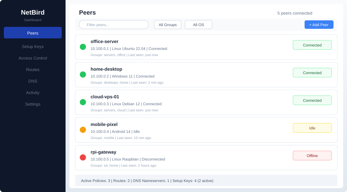Image resolution: width=347 pixels, height=192 pixels.
Task: Click the Dashboard subtitle under NetBird
Action: pyautogui.click(x=33, y=20)
